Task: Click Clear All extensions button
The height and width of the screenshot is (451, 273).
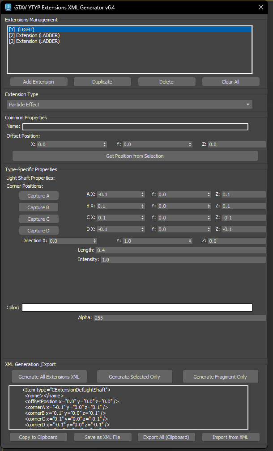Action: pos(230,82)
